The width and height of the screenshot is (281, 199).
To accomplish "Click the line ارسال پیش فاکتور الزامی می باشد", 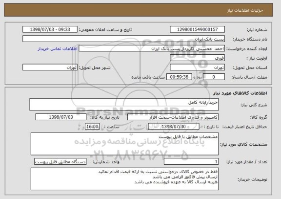I will pos(185,177).
